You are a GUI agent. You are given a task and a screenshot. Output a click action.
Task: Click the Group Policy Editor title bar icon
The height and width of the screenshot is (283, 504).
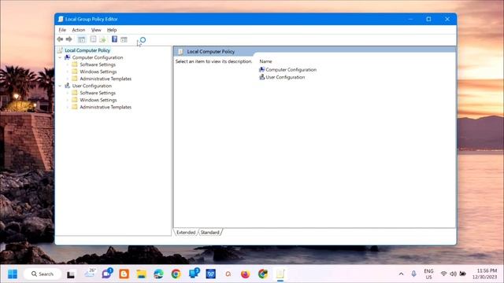pyautogui.click(x=61, y=19)
